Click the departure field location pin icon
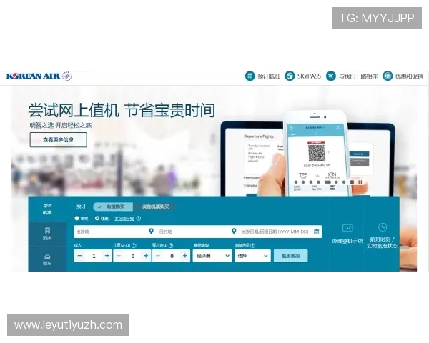 pos(151,232)
